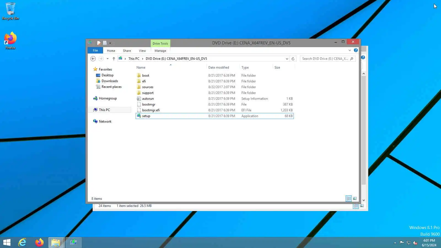Viewport: 441px width, 248px height.
Task: Click the background window's vertical scrollbar thumb
Action: (x=364, y=130)
